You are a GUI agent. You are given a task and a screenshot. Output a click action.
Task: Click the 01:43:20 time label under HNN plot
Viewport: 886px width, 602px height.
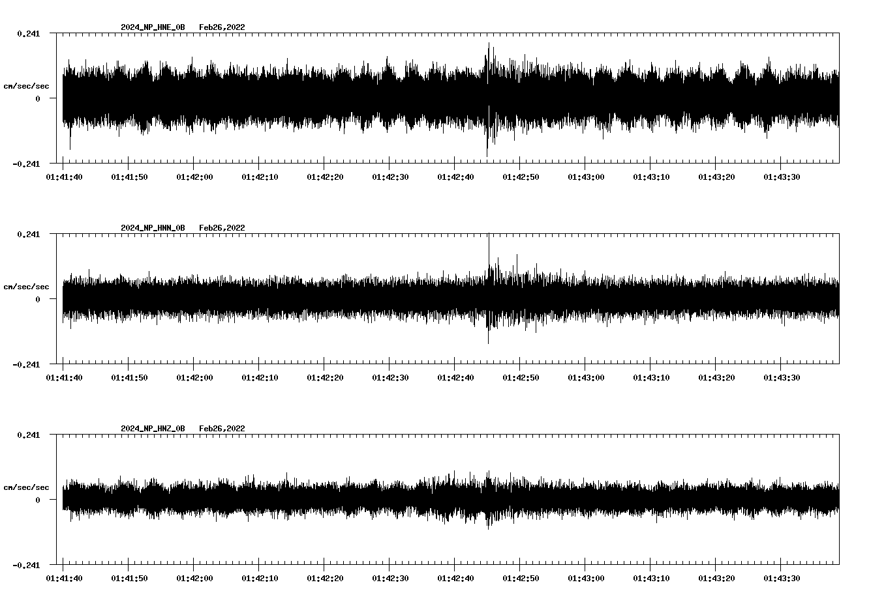point(716,378)
